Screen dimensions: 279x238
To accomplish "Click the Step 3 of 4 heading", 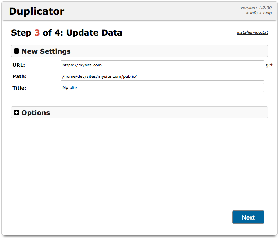I will click(66, 33).
